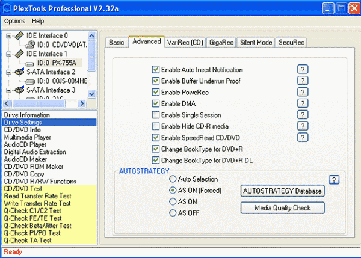Image resolution: width=361 pixels, height=258 pixels.
Task: Select CD/DVD Info in function list
Action: (49, 130)
